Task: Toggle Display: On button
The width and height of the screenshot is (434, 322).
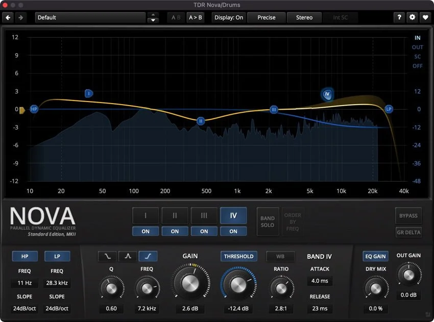Action: 229,17
